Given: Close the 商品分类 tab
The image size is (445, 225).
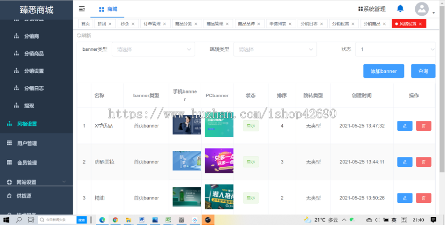Looking at the screenshot, I should pyautogui.click(x=196, y=24).
